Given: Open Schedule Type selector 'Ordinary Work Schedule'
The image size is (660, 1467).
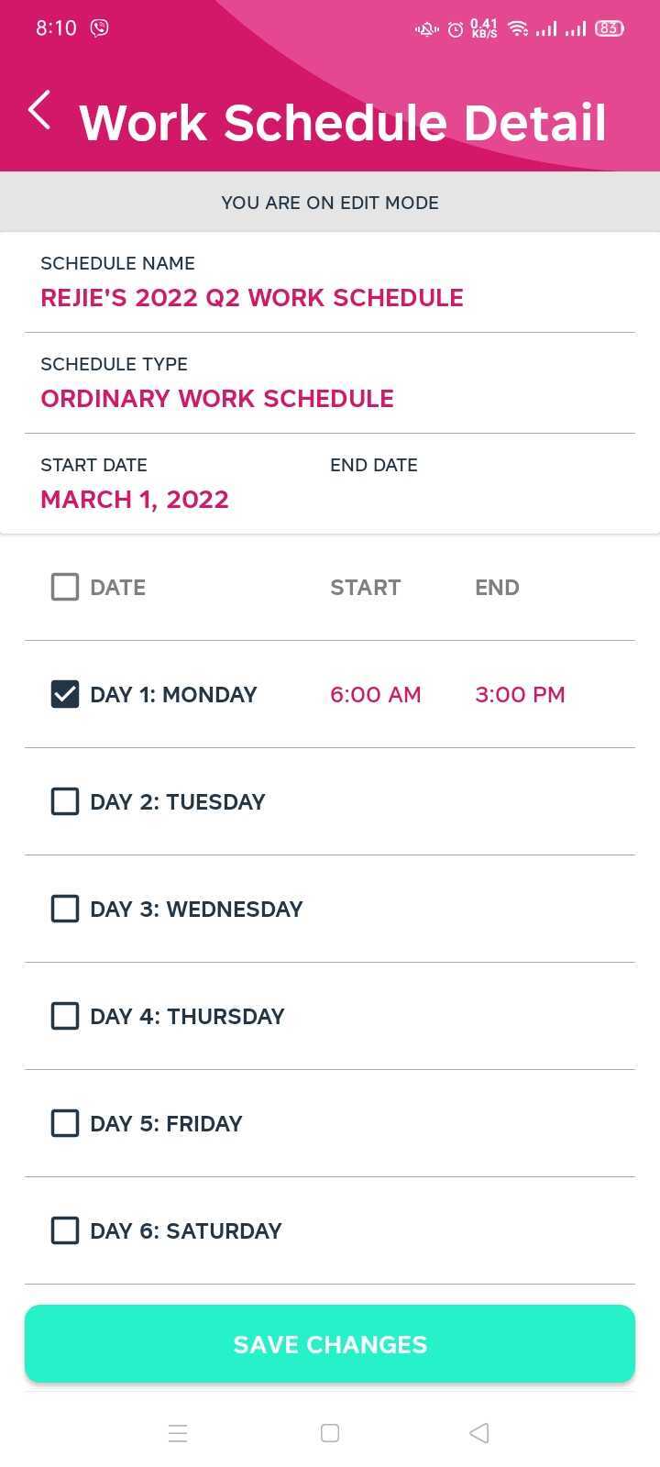Looking at the screenshot, I should [x=217, y=399].
